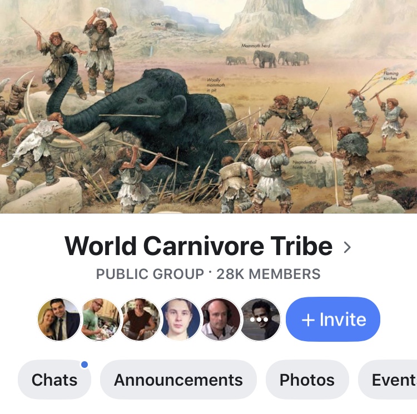Screen dimensions: 417x414
Task: Tap the World Carnivore Tribe group title
Action: pos(198,246)
